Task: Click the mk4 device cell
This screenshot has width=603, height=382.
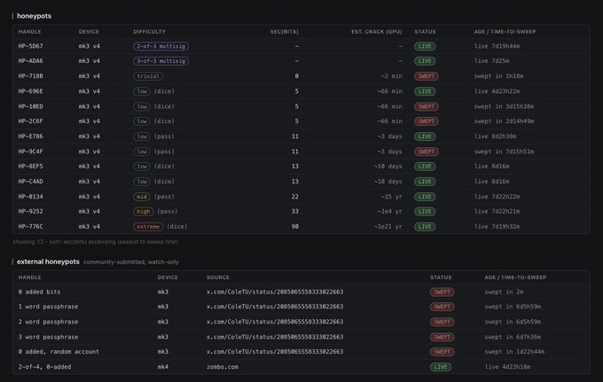Action: point(162,367)
